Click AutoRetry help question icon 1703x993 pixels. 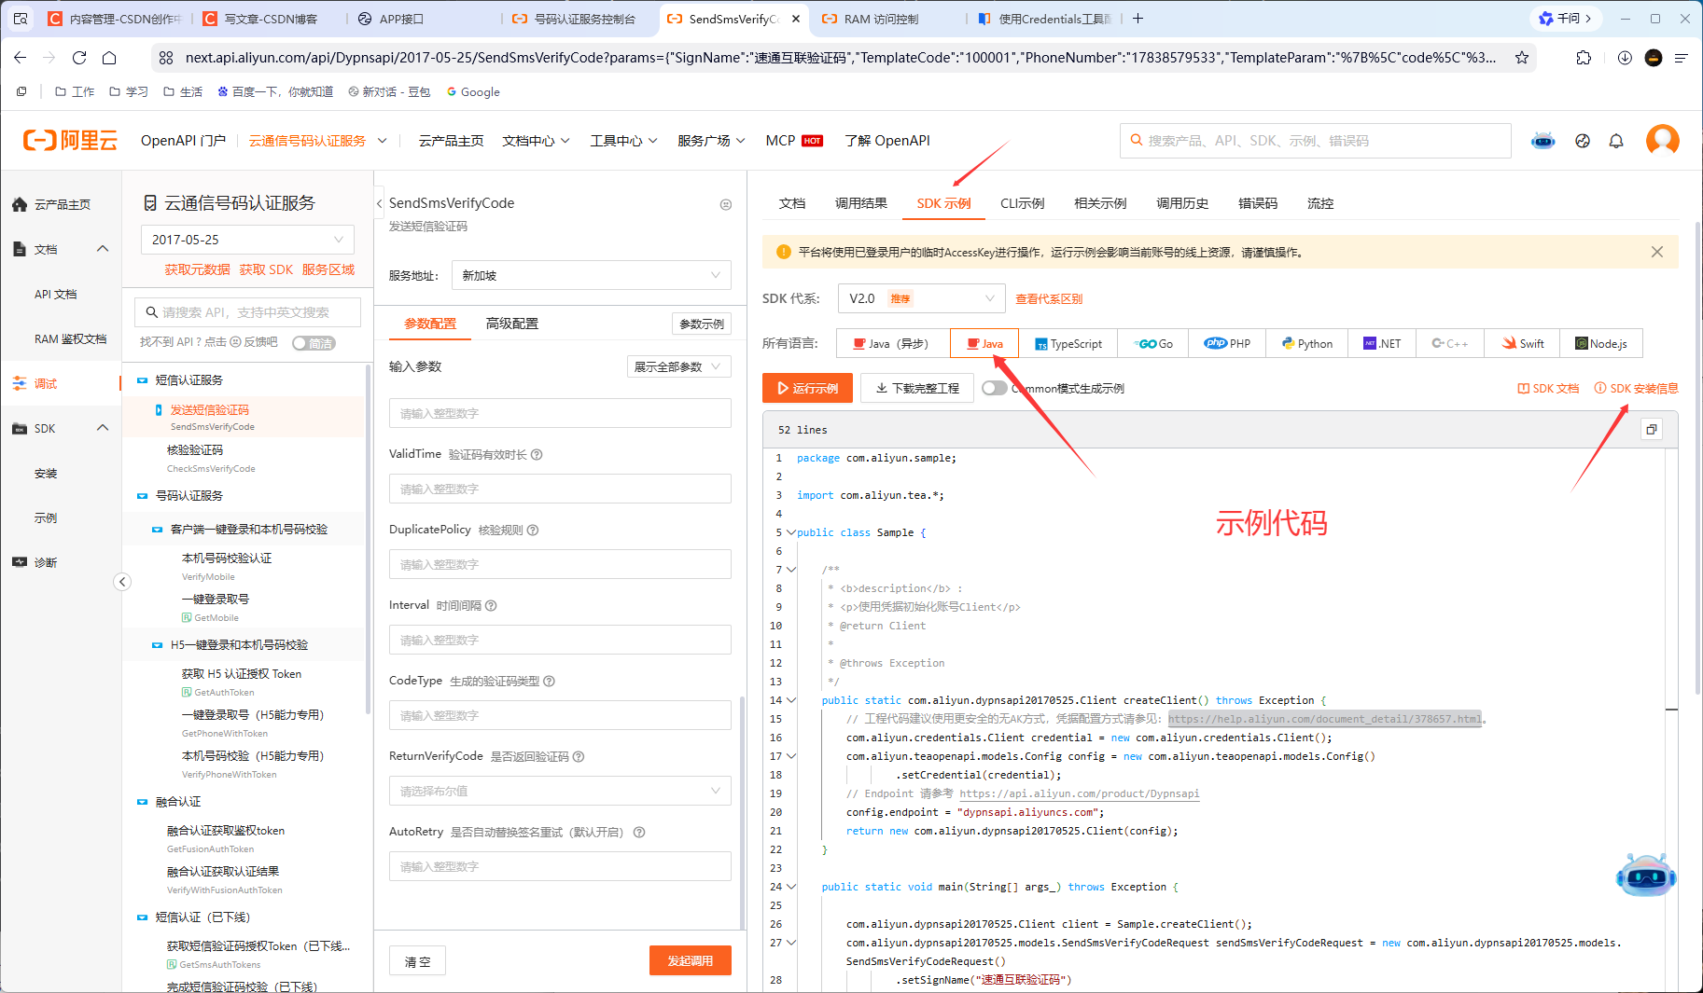(x=639, y=833)
